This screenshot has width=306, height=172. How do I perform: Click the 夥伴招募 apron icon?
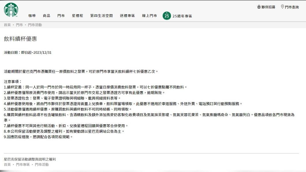click(x=259, y=7)
